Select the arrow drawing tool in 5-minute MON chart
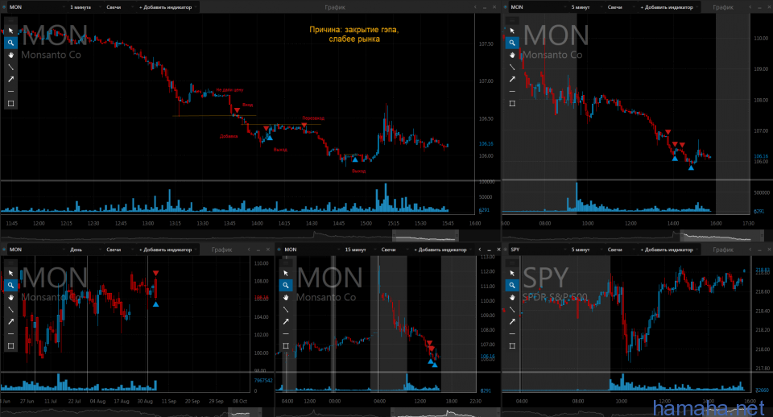This screenshot has height=417, width=773. point(512,79)
